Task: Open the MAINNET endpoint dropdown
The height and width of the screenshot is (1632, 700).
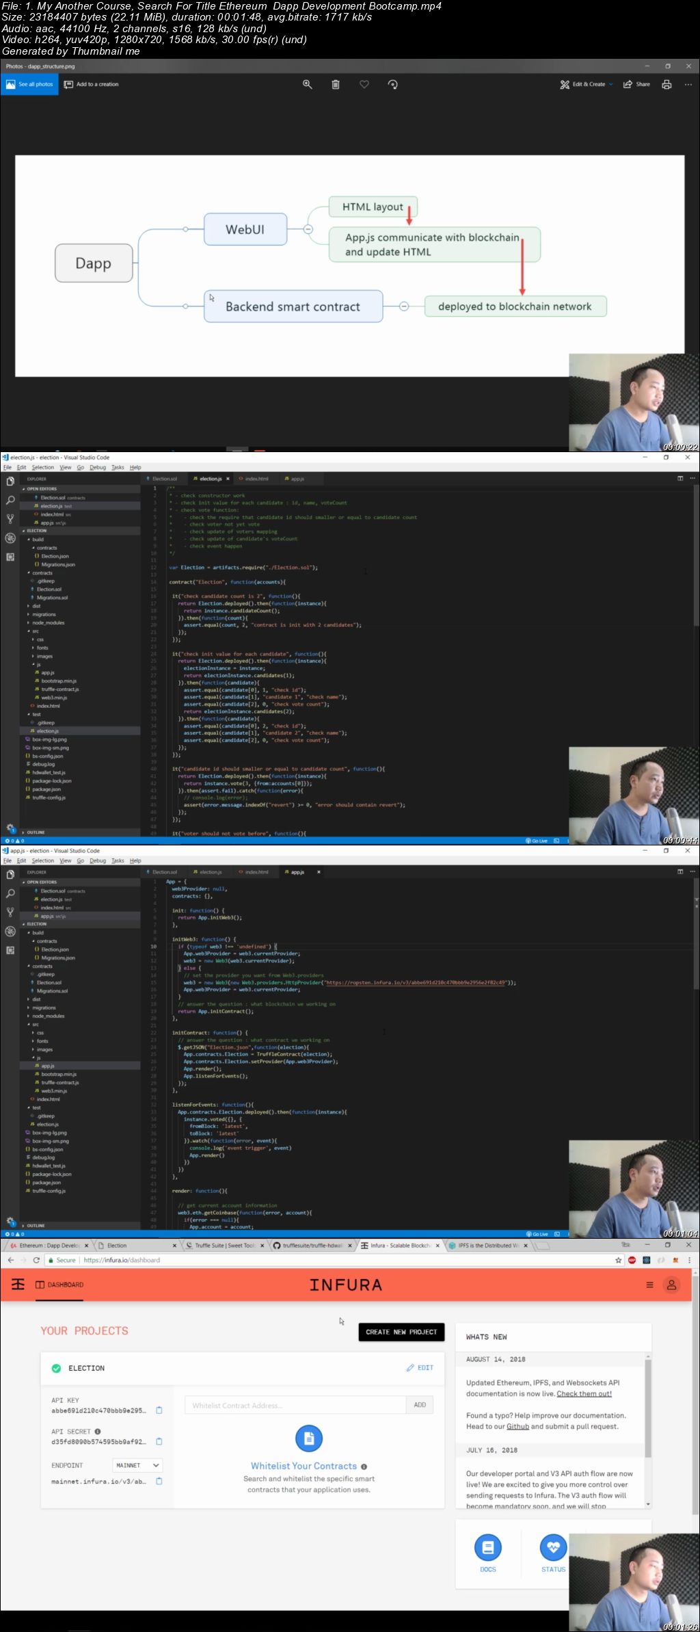Action: coord(137,1465)
